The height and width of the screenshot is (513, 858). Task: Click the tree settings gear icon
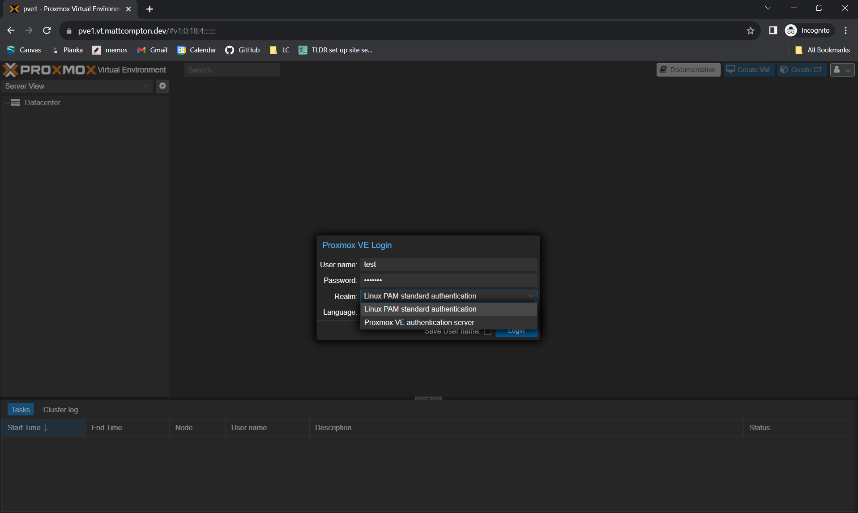pos(162,86)
